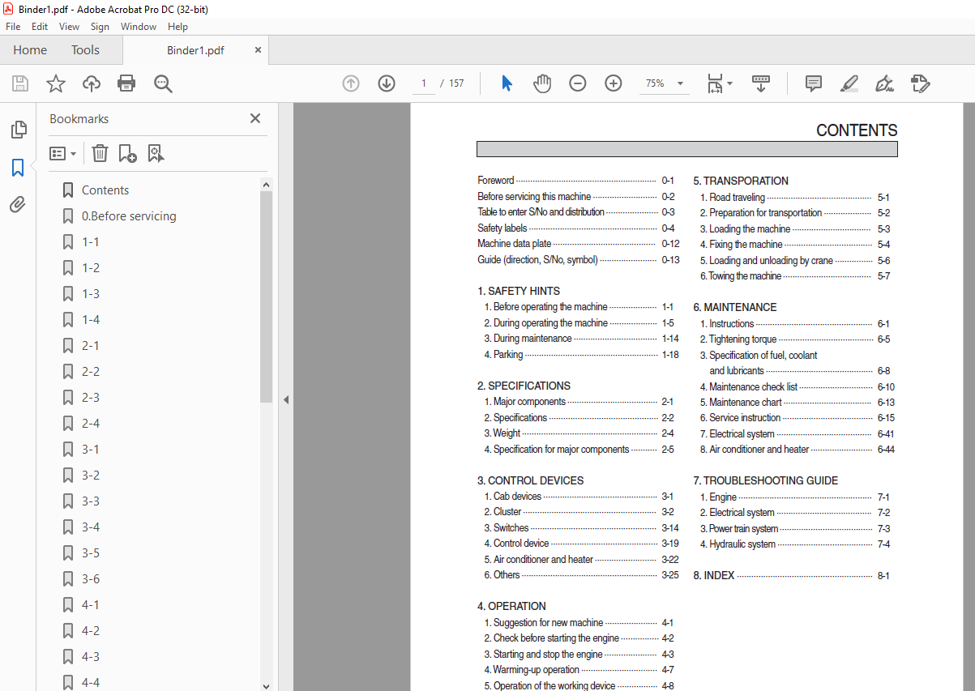Image resolution: width=975 pixels, height=691 pixels.
Task: Open the bookmark options dropdown menu
Action: coord(62,153)
